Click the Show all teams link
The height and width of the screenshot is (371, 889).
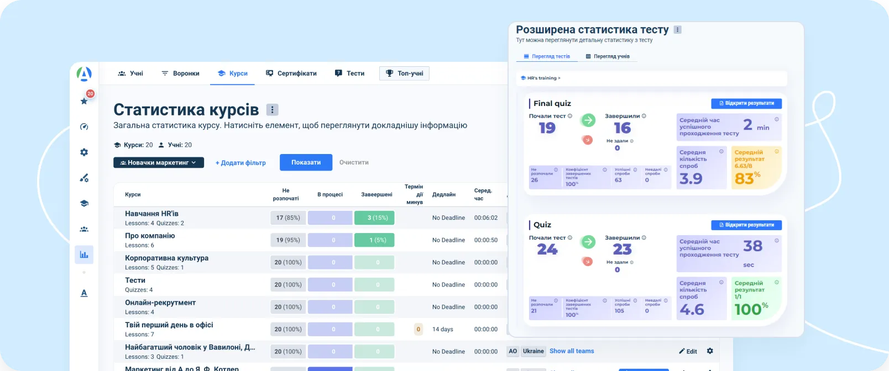[x=572, y=351]
